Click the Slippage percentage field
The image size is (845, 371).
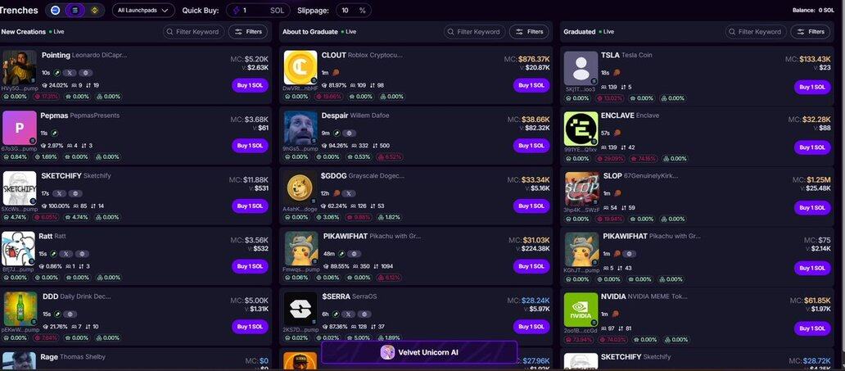coord(354,11)
